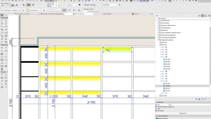211x119 pixels.
Task: Click the red delete icon below the tree
Action: (209, 99)
